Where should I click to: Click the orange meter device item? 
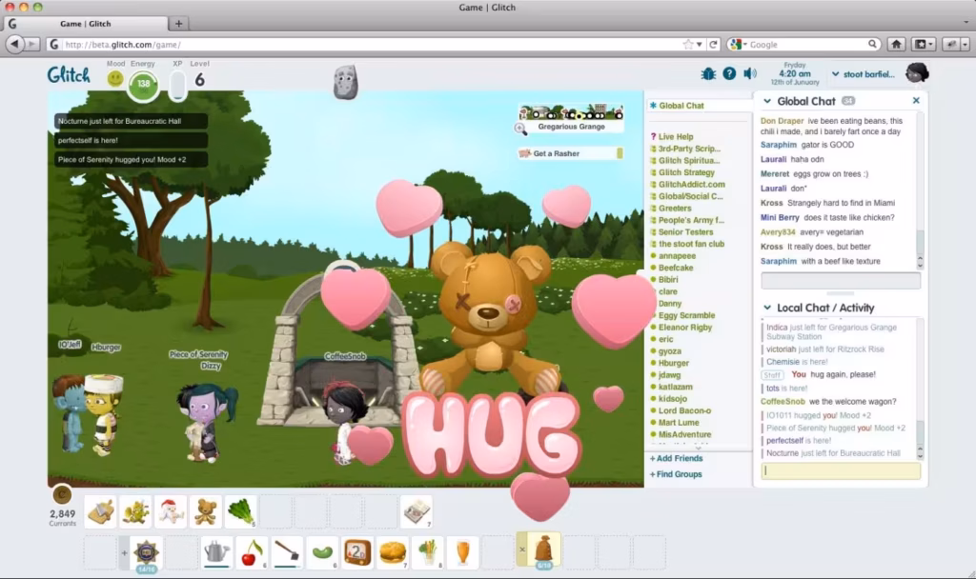click(x=357, y=552)
